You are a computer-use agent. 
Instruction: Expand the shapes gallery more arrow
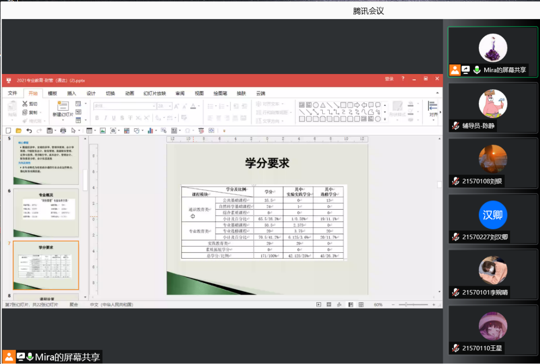pyautogui.click(x=385, y=119)
